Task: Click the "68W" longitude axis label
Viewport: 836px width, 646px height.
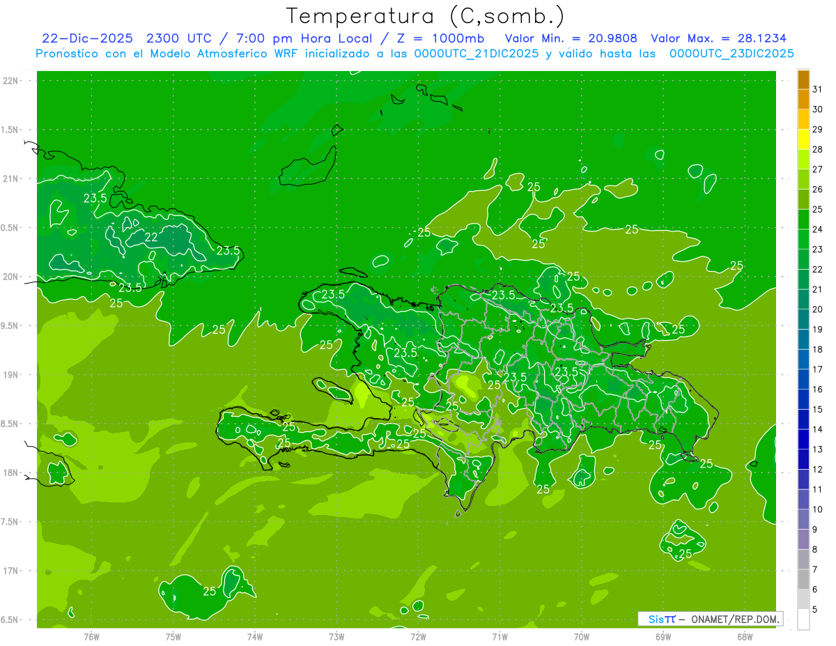Action: coord(745,636)
